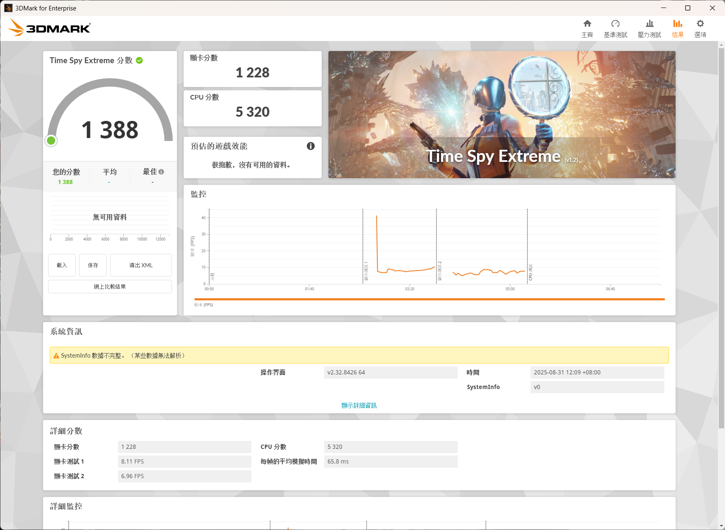Click the 時間 field 2025-08-31 12:09 +08:00
The height and width of the screenshot is (530, 725).
tap(597, 372)
